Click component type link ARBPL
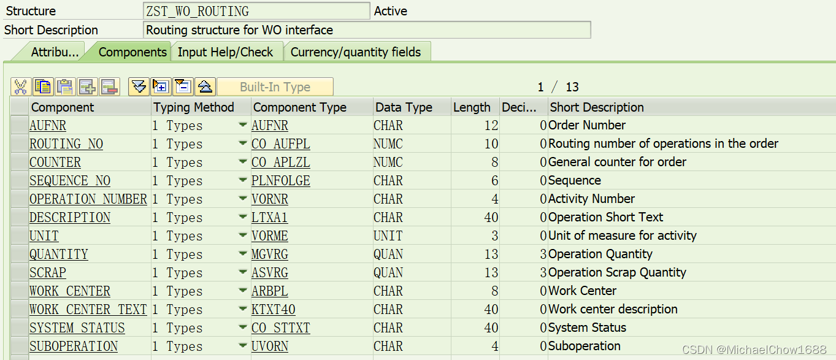836x360 pixels. pos(270,291)
